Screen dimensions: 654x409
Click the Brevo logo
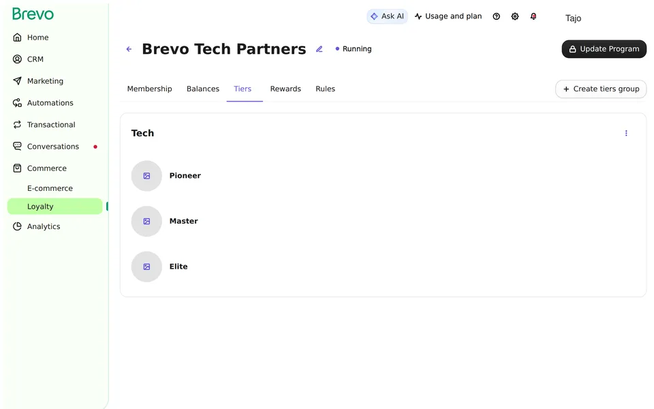33,14
